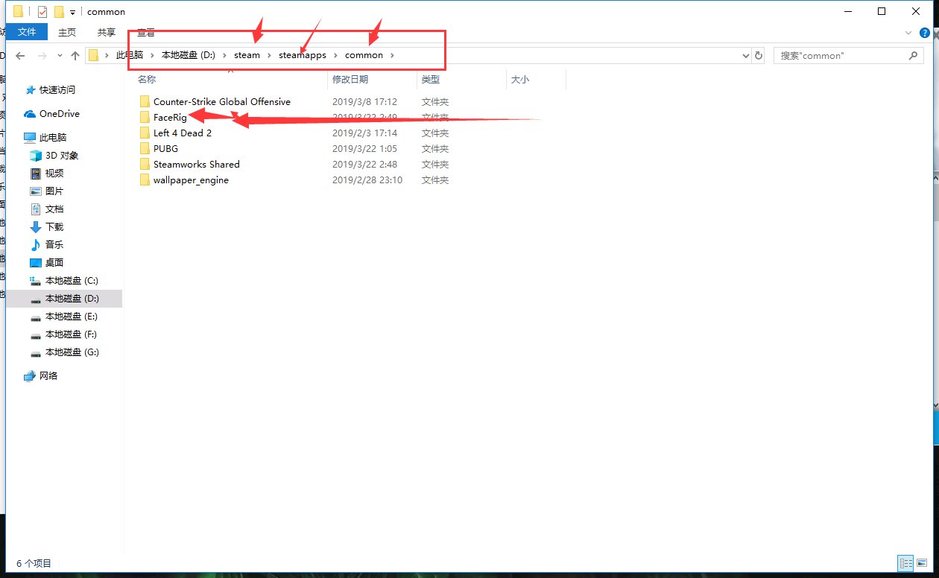
Task: Open 本地磁盘 (E:) in the sidebar
Action: pos(72,316)
